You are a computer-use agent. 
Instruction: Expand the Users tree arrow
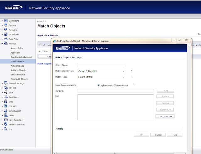[2, 115]
